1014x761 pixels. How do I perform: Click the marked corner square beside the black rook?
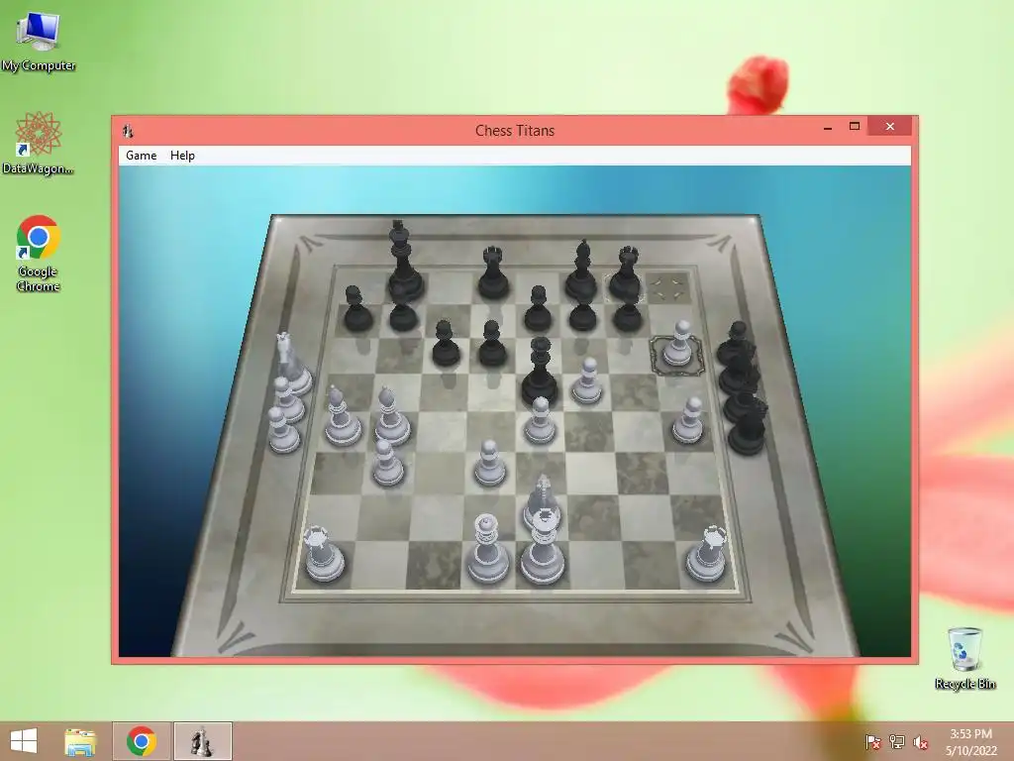pyautogui.click(x=668, y=287)
